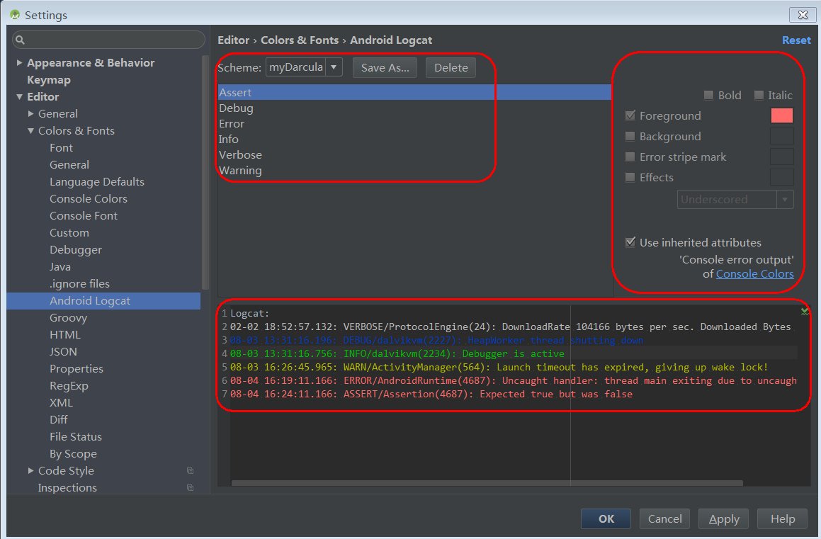Select the Debug logcat level
Image resolution: width=821 pixels, height=539 pixels.
[414, 108]
